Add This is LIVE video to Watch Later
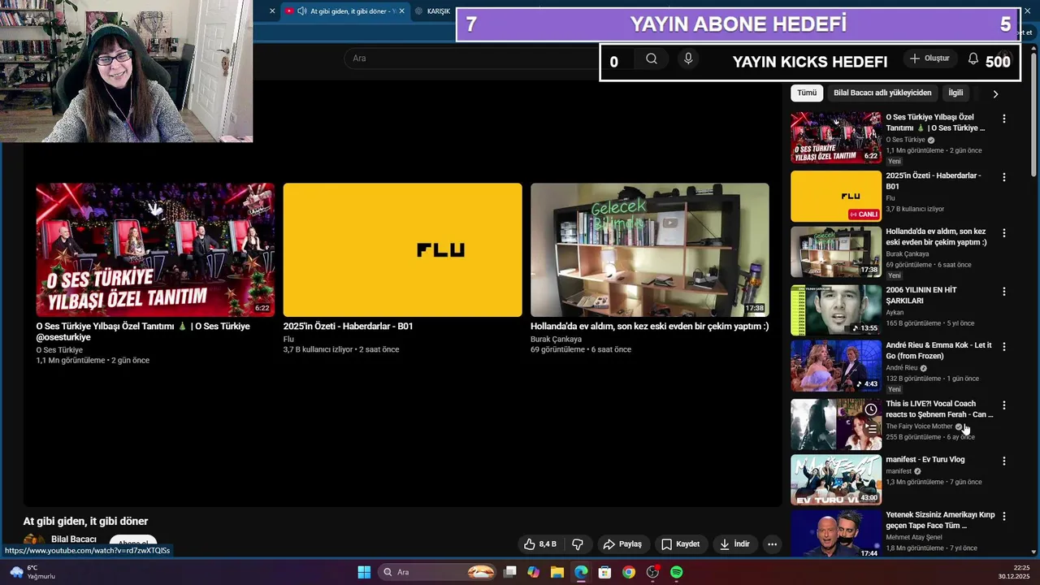Screen dimensions: 1040x585 [871, 409]
